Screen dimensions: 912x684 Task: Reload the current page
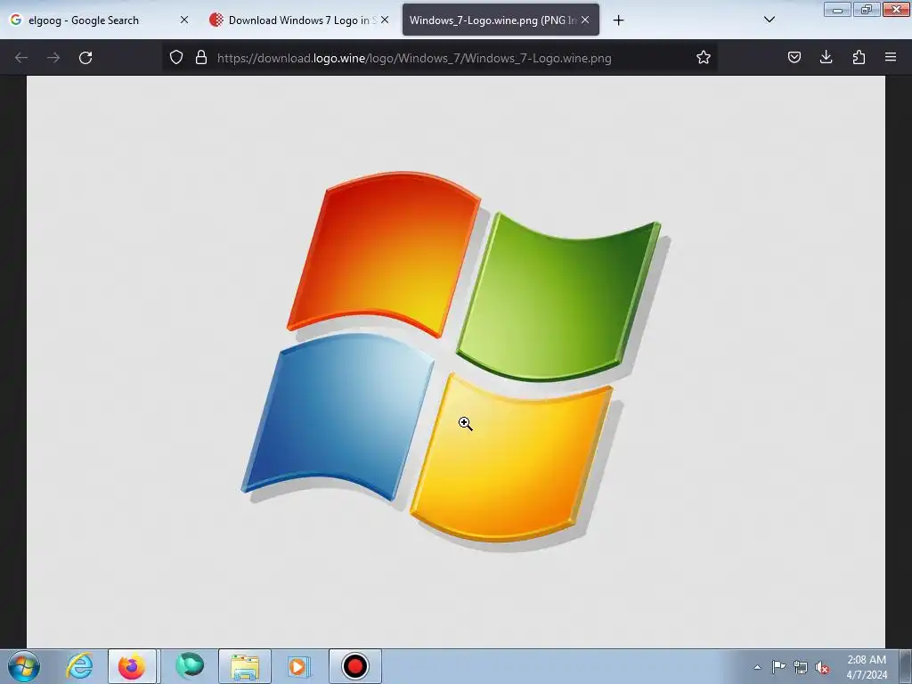click(85, 58)
